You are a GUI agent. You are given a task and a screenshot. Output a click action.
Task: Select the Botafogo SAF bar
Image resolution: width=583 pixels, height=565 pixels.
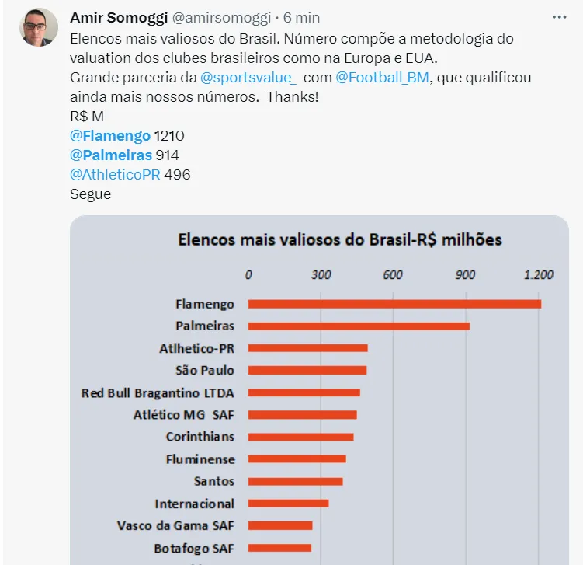(279, 548)
